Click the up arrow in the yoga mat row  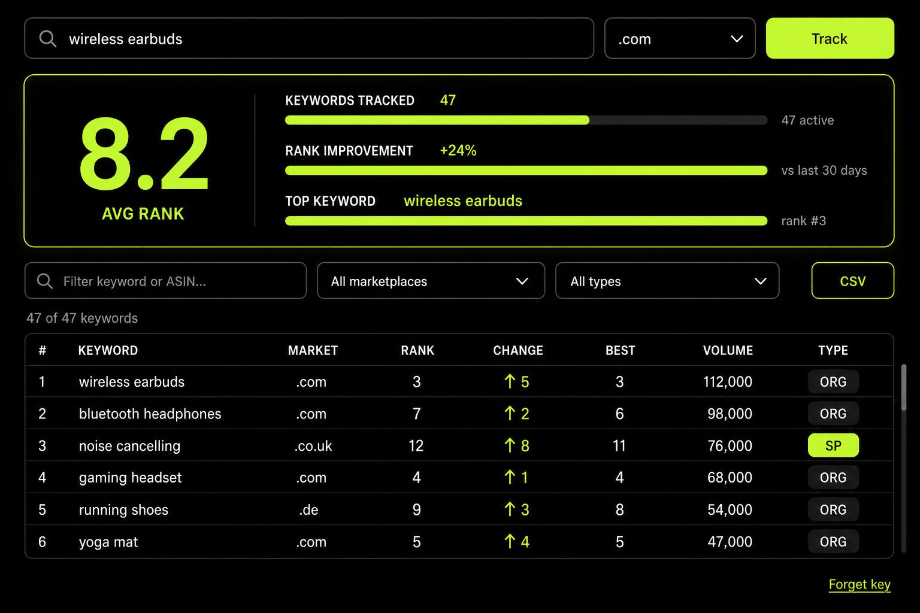click(510, 541)
